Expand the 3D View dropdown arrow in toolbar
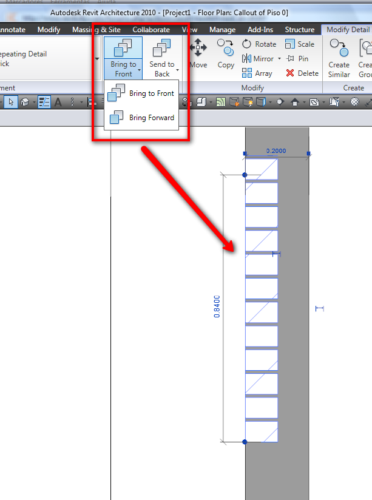Viewport: 372px width, 500px height. (34, 102)
